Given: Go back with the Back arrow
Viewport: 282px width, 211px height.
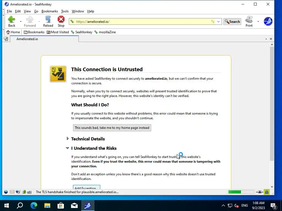Looking at the screenshot, I should pos(12,21).
